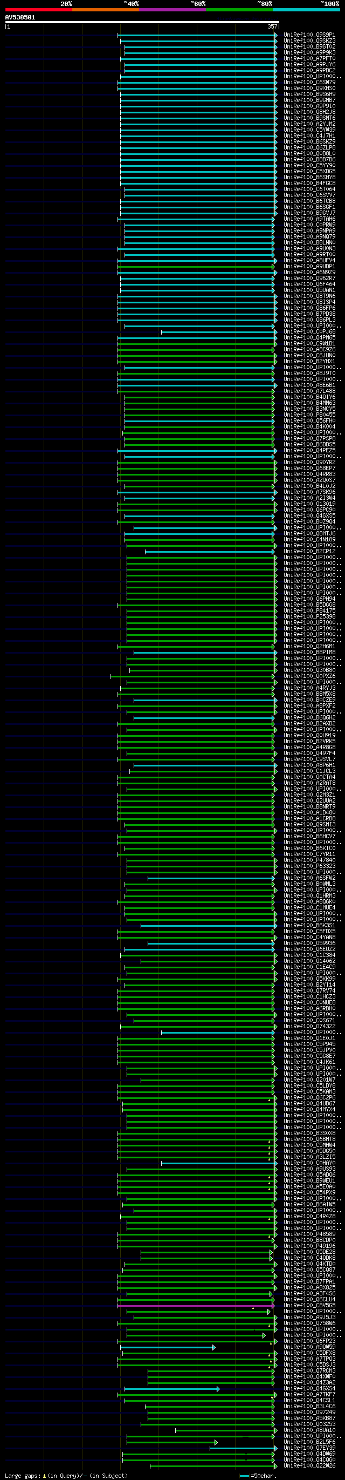Select hit UniRef100_C6SW79
The height and width of the screenshot is (1480, 345).
pos(309,82)
